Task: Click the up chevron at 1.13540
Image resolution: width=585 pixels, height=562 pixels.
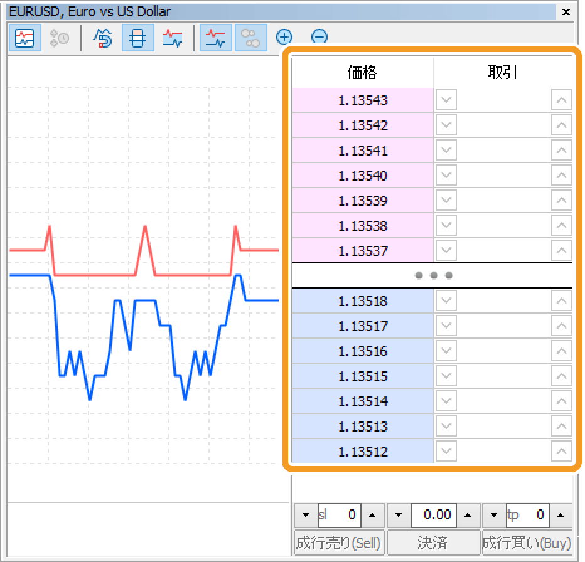Action: (x=562, y=175)
